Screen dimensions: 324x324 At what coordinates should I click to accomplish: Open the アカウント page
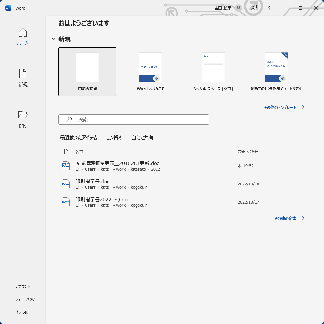click(x=23, y=287)
